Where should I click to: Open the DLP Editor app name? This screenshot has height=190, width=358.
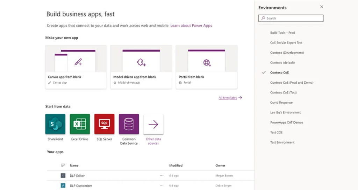(x=77, y=176)
